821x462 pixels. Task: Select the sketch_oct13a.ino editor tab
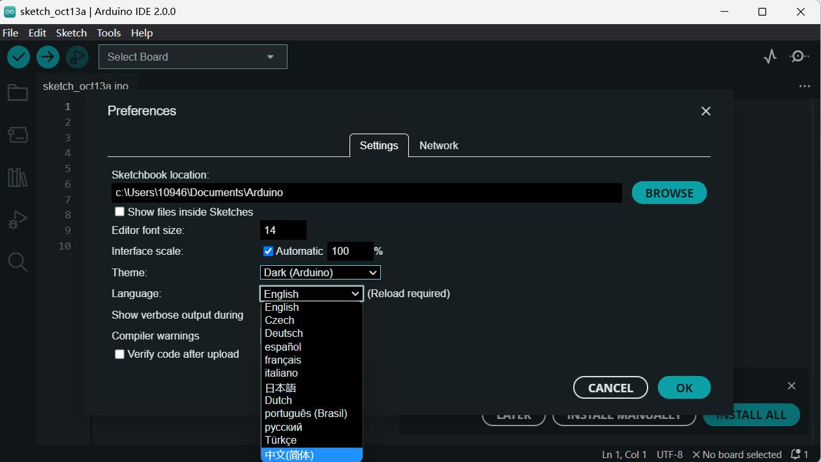(86, 86)
